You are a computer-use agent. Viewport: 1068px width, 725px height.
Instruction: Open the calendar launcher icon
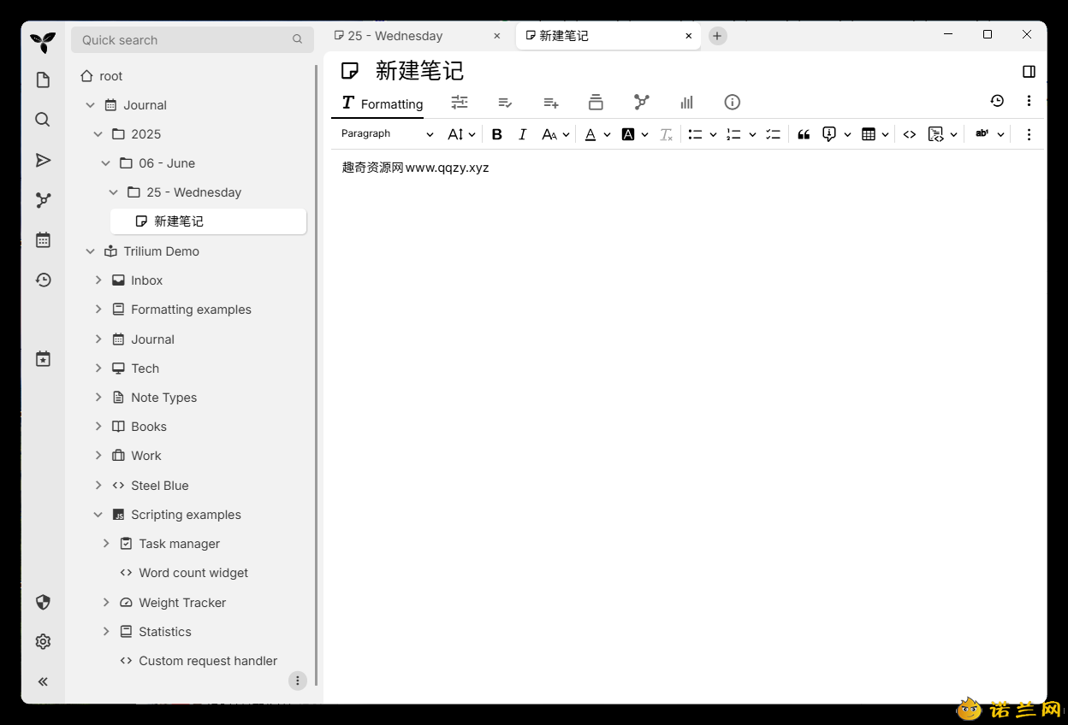tap(43, 240)
